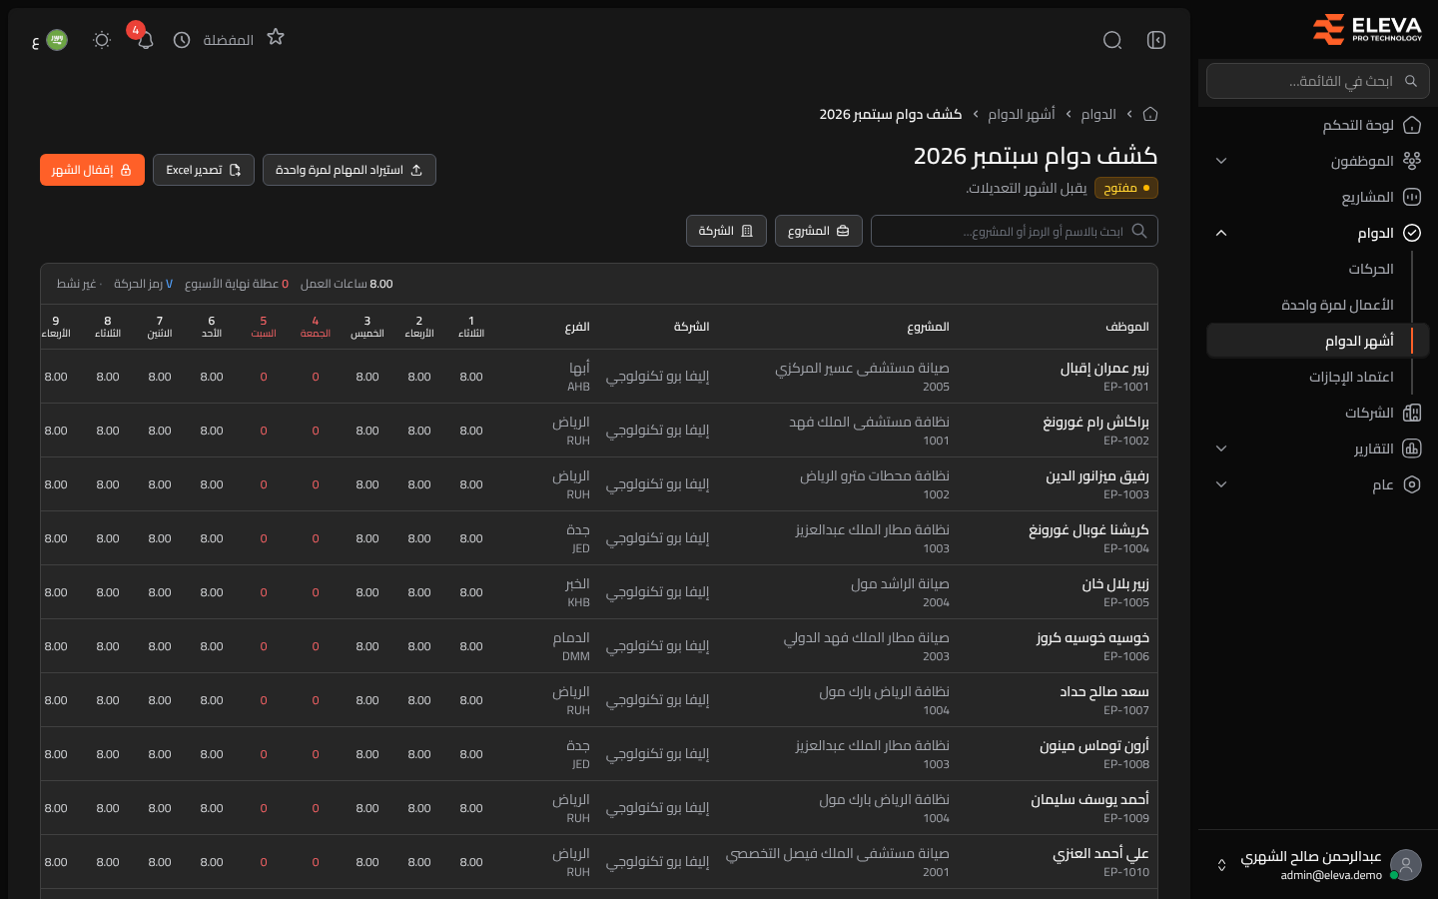Open the المشروع filter dropdown
1438x899 pixels.
click(819, 231)
